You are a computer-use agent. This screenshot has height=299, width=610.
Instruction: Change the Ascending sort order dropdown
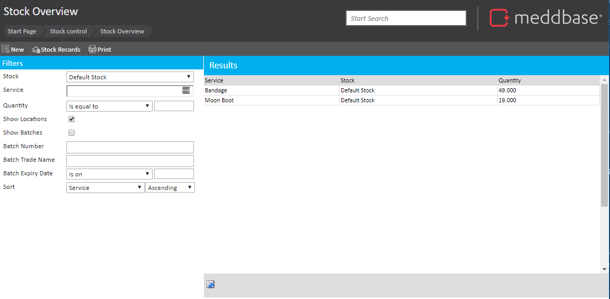coord(170,188)
